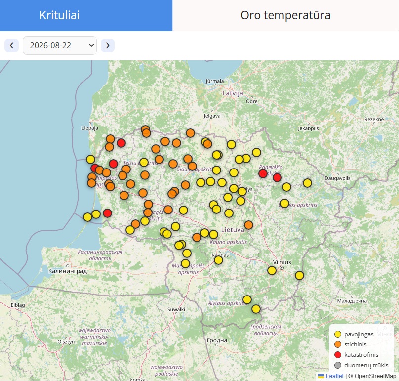Click the Jēkabpils town label

[x=309, y=128]
